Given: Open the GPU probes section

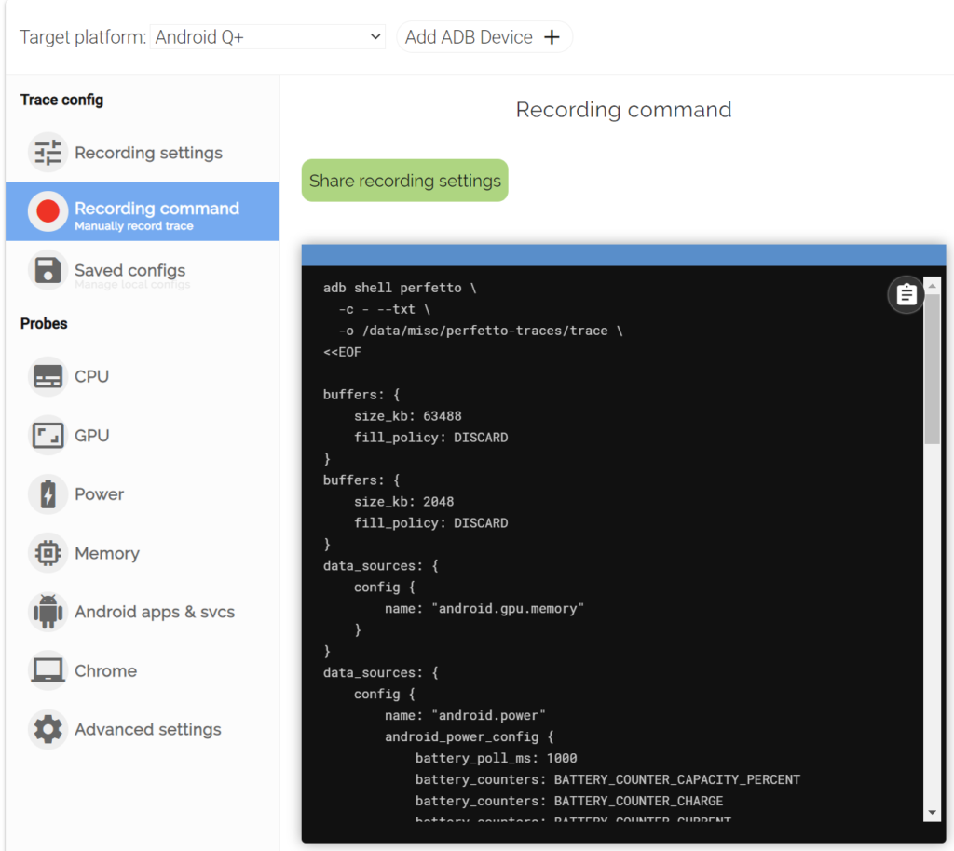Looking at the screenshot, I should pyautogui.click(x=47, y=435).
